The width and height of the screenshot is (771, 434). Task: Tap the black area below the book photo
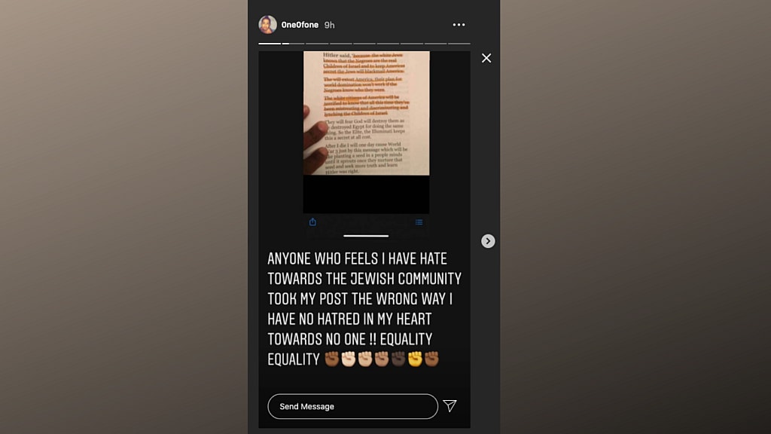(x=367, y=194)
